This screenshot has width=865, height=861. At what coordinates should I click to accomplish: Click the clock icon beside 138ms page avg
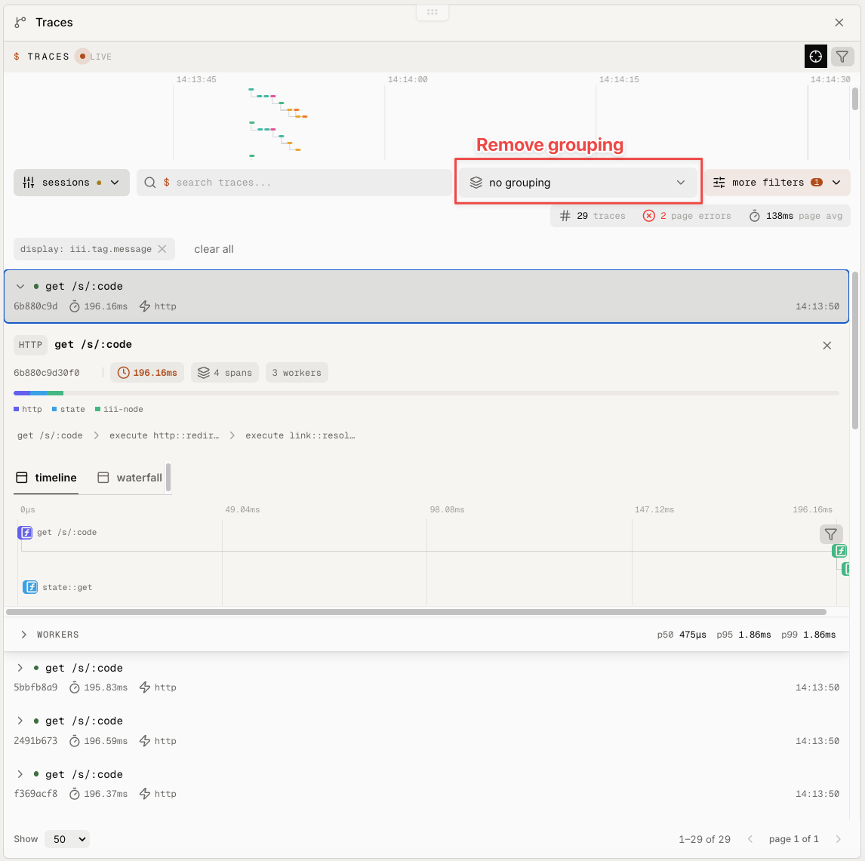tap(755, 216)
